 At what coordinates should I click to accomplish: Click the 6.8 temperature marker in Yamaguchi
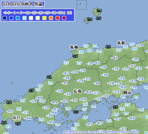tap(9, 102)
